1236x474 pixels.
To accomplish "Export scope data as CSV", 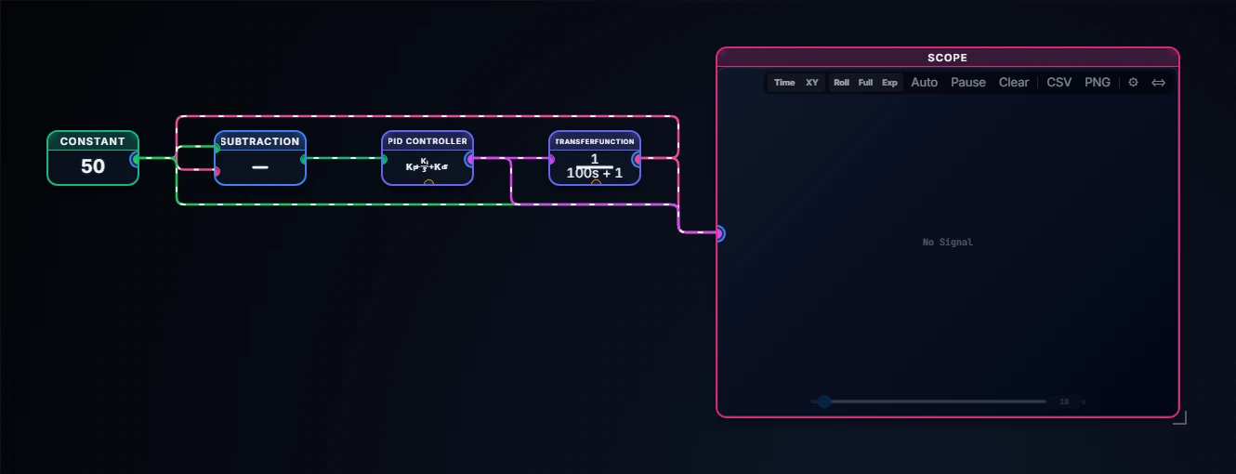I will pos(1058,83).
